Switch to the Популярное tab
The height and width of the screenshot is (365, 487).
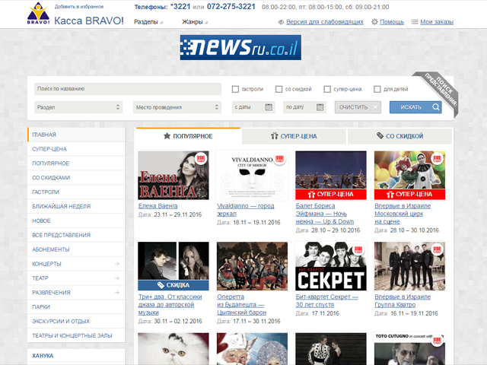(x=188, y=136)
